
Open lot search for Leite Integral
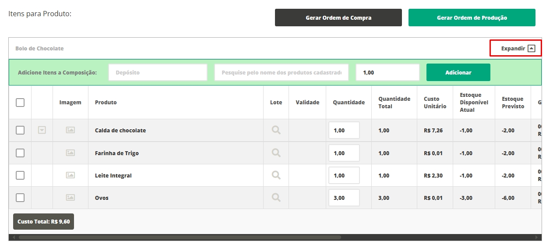[x=276, y=175]
